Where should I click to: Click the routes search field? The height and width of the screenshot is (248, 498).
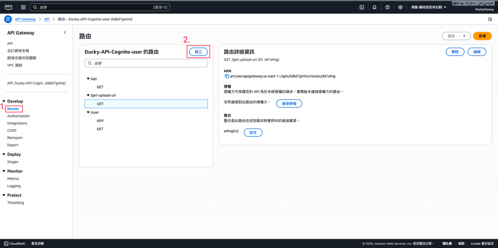point(146,63)
